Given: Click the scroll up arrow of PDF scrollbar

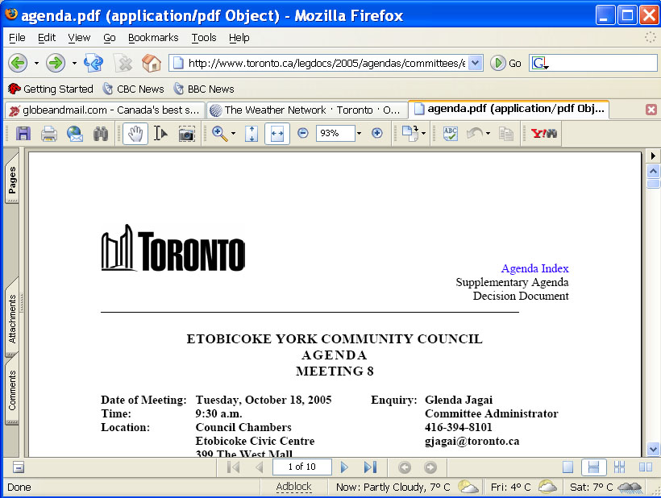Looking at the screenshot, I should pyautogui.click(x=653, y=171).
